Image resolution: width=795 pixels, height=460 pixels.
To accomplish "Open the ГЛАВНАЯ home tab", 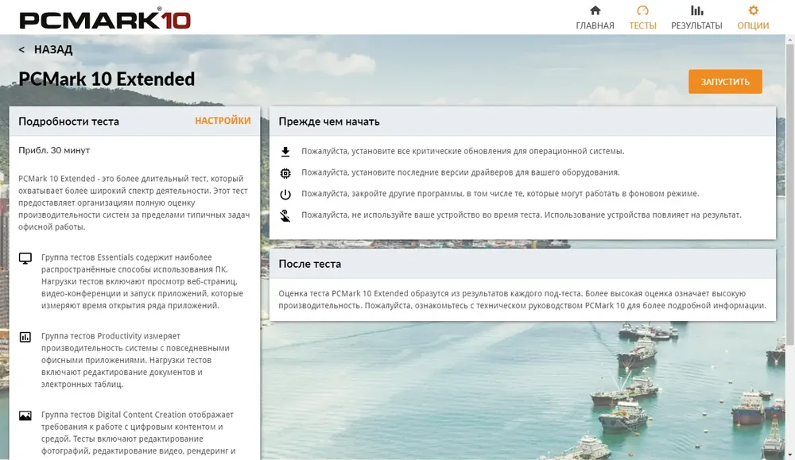I will coord(595,17).
